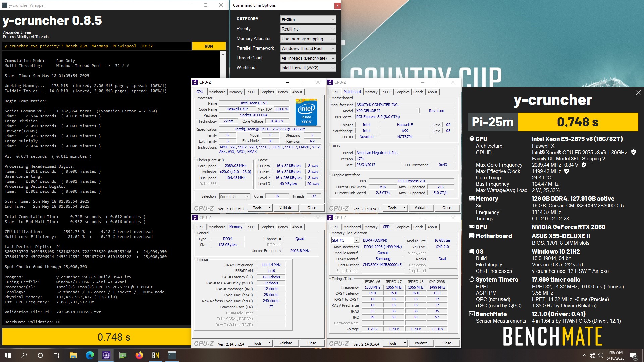
Task: Expand the Parallel Framework dropdown
Action: [308, 49]
